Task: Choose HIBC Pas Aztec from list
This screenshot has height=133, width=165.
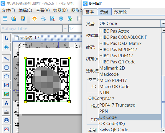Action: pyautogui.click(x=130, y=31)
